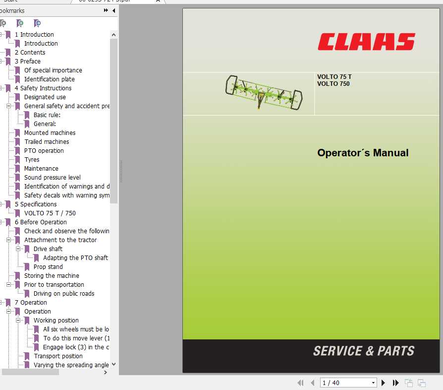The width and height of the screenshot is (443, 390).
Task: Open the page number dropdown
Action: click(374, 383)
